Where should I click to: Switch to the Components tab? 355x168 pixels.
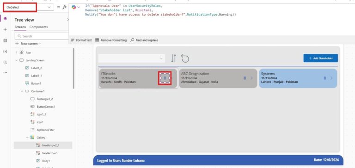coord(38,27)
